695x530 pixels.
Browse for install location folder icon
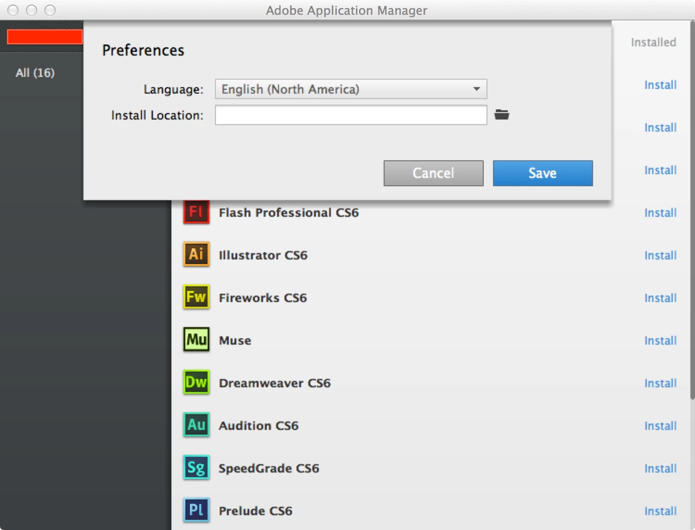[501, 114]
